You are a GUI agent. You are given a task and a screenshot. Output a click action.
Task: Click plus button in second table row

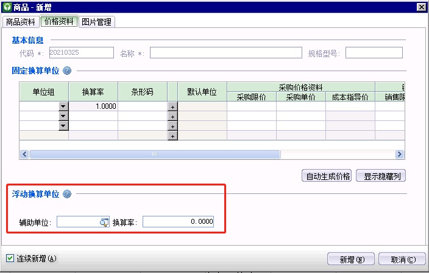[x=172, y=116]
